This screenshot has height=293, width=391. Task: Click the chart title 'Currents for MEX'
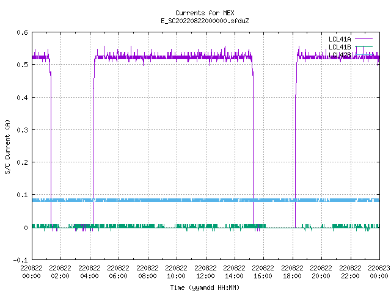[x=205, y=13]
